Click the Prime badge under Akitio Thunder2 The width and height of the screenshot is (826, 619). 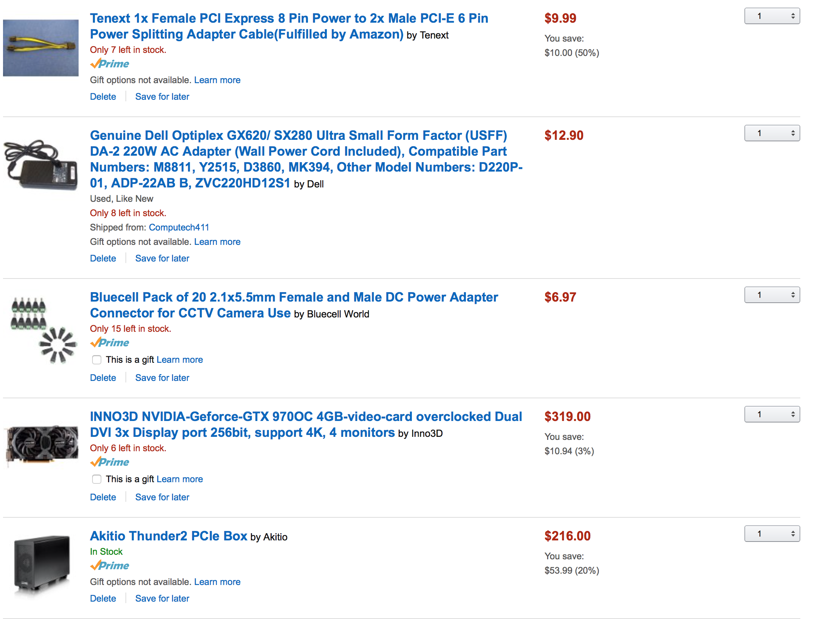coord(110,566)
